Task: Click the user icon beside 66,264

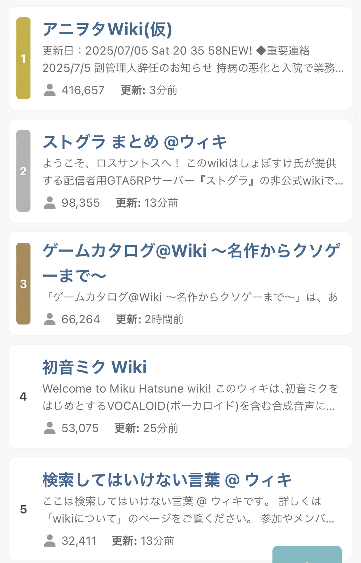Action: pos(50,319)
